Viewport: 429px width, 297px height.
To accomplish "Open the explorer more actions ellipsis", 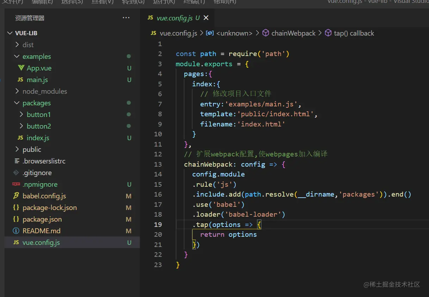I will pyautogui.click(x=126, y=18).
